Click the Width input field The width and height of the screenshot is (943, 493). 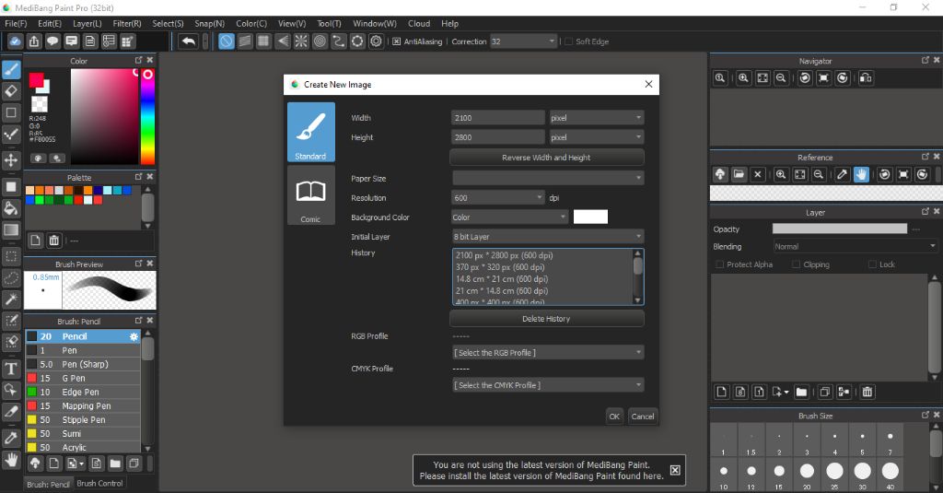498,118
